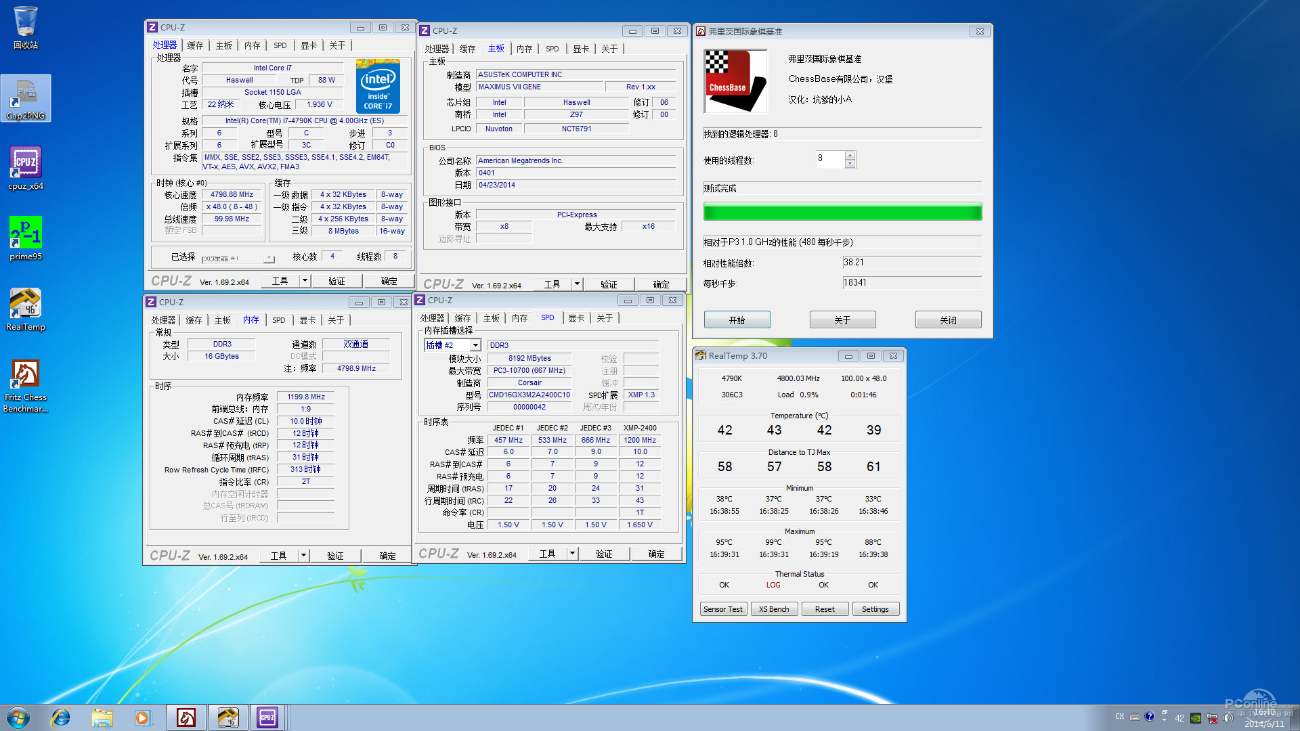Increase thread count with up arrow

click(x=850, y=155)
